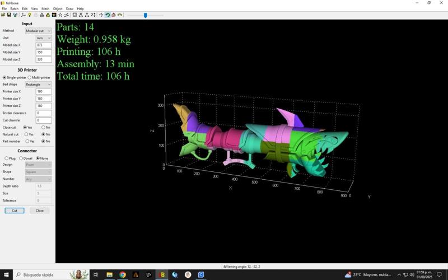Click the bounding box square icon
Screen dimensions: 448x280
(x=74, y=15)
